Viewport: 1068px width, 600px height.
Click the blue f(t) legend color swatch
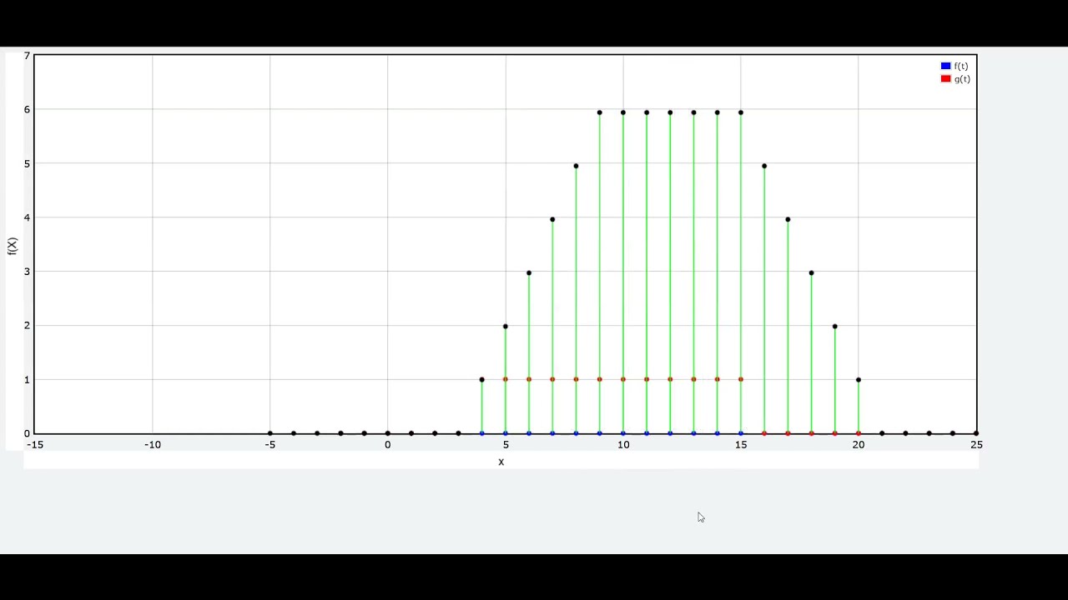[945, 66]
